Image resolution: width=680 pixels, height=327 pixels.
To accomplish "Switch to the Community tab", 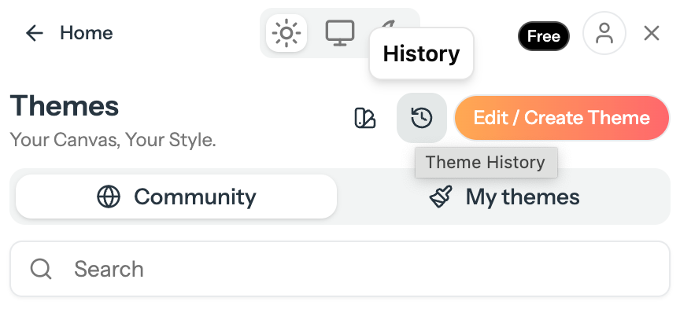I will point(176,197).
